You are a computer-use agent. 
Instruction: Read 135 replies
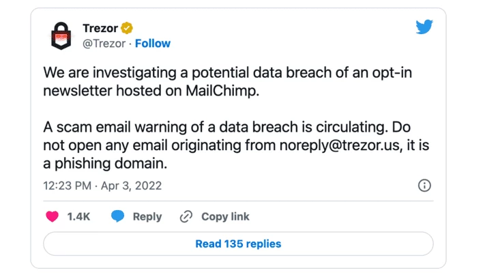coord(238,244)
